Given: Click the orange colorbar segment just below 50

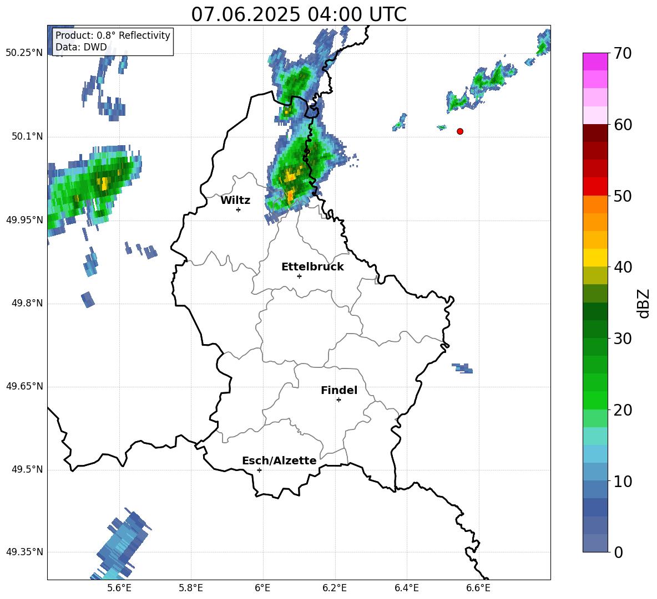Looking at the screenshot, I should pyautogui.click(x=595, y=204).
